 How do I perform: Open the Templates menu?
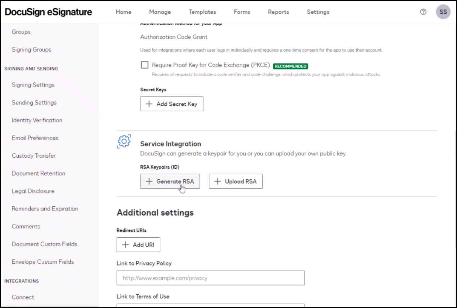point(202,12)
